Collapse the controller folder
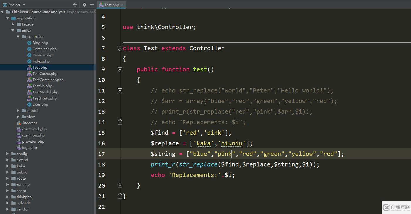The height and width of the screenshot is (214, 411). (18, 37)
